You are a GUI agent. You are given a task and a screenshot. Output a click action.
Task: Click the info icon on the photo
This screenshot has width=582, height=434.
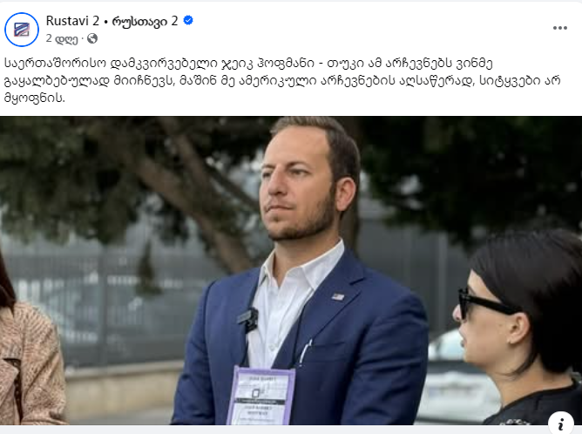[x=561, y=424]
